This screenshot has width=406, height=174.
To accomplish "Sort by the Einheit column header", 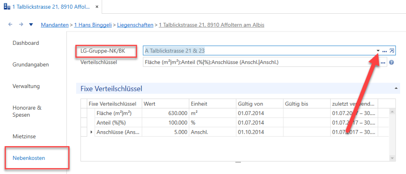I will [x=212, y=104].
